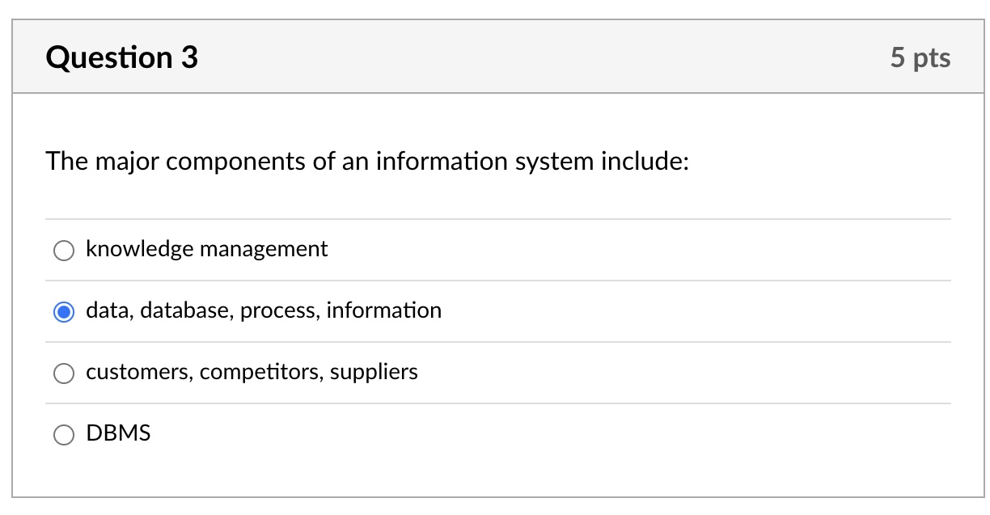The height and width of the screenshot is (515, 990).
Task: Click the 'customers, competitors, suppliers' answer text
Action: tap(252, 372)
